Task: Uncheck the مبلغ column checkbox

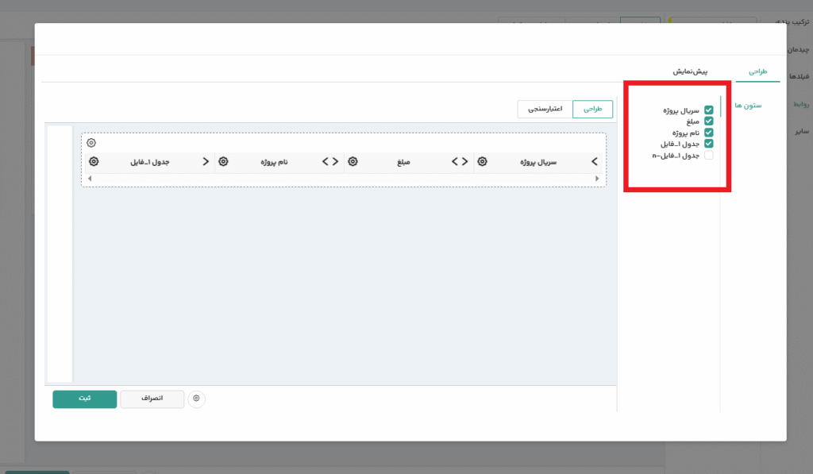Action: 709,121
